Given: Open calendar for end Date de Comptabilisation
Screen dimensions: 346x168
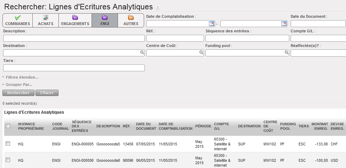Looking at the screenshot, I should click(x=284, y=24).
